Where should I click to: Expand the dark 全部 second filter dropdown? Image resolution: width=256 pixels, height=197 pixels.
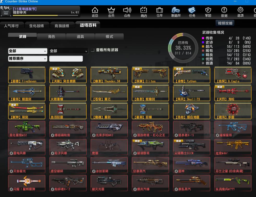(x=69, y=51)
